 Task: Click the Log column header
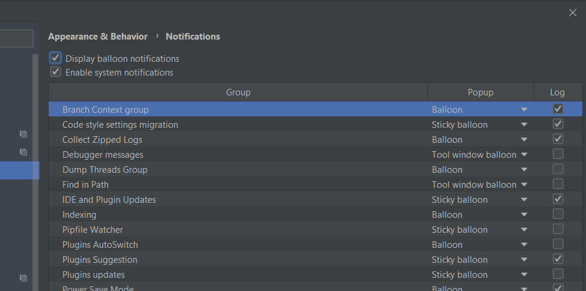[557, 92]
